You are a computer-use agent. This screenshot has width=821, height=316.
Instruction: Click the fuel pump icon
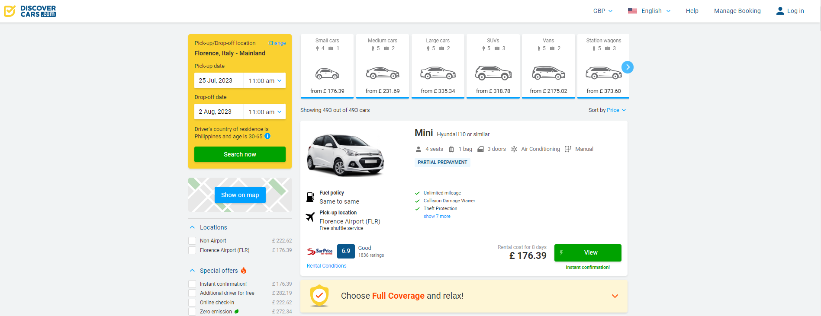pos(310,197)
